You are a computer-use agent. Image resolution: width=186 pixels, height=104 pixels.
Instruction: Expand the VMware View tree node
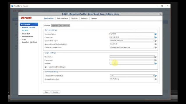point(21,37)
